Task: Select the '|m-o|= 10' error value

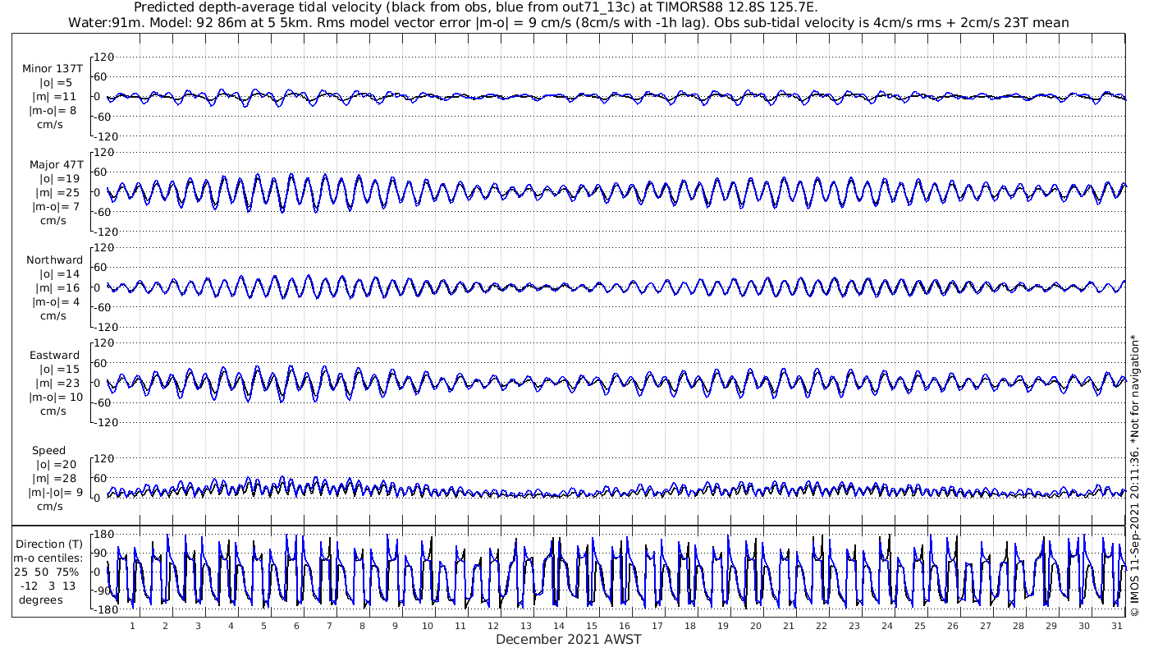Action: coord(55,397)
